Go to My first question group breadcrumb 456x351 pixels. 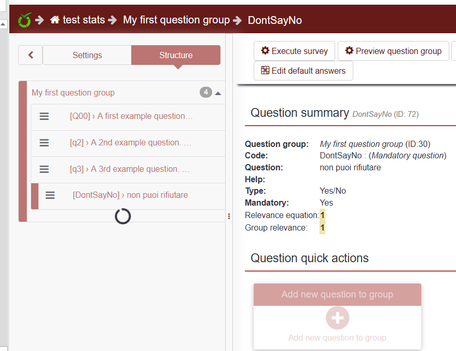pos(176,20)
